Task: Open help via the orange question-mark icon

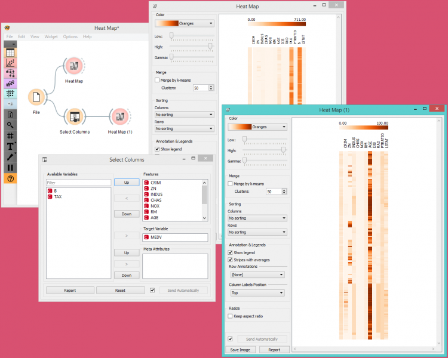Action: point(10,178)
